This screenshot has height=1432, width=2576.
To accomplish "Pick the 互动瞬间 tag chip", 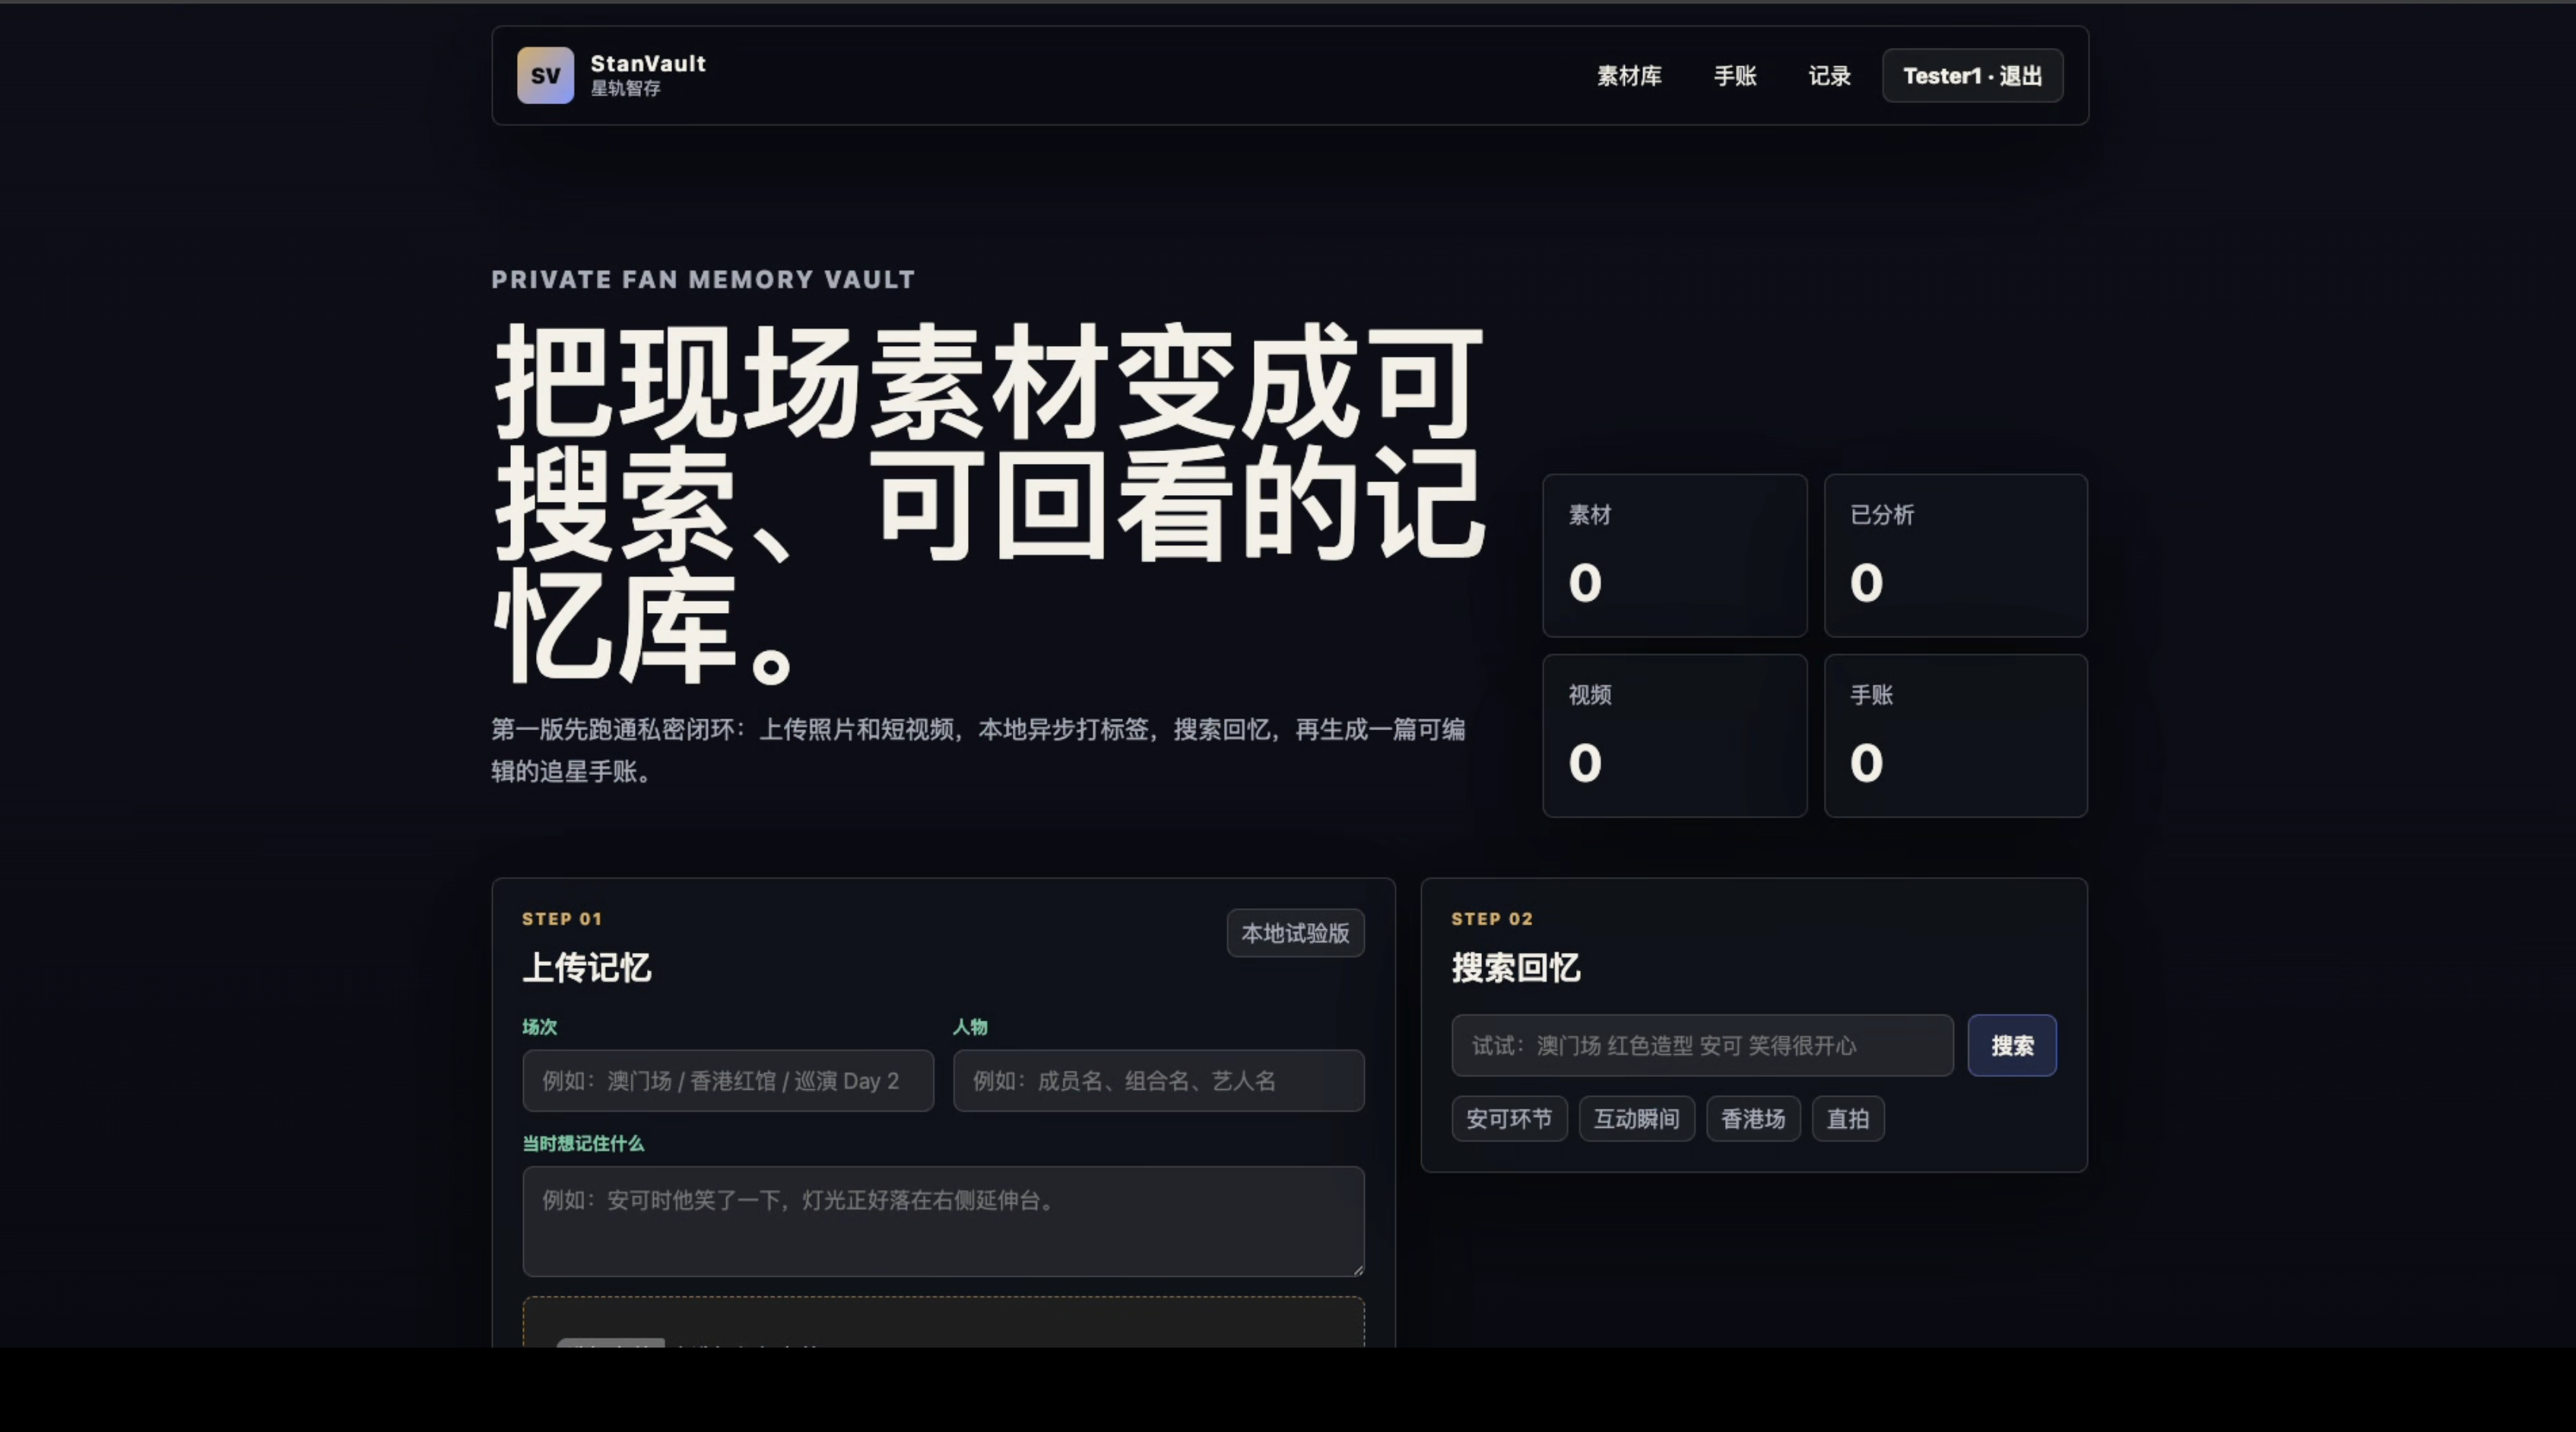I will click(x=1636, y=1118).
